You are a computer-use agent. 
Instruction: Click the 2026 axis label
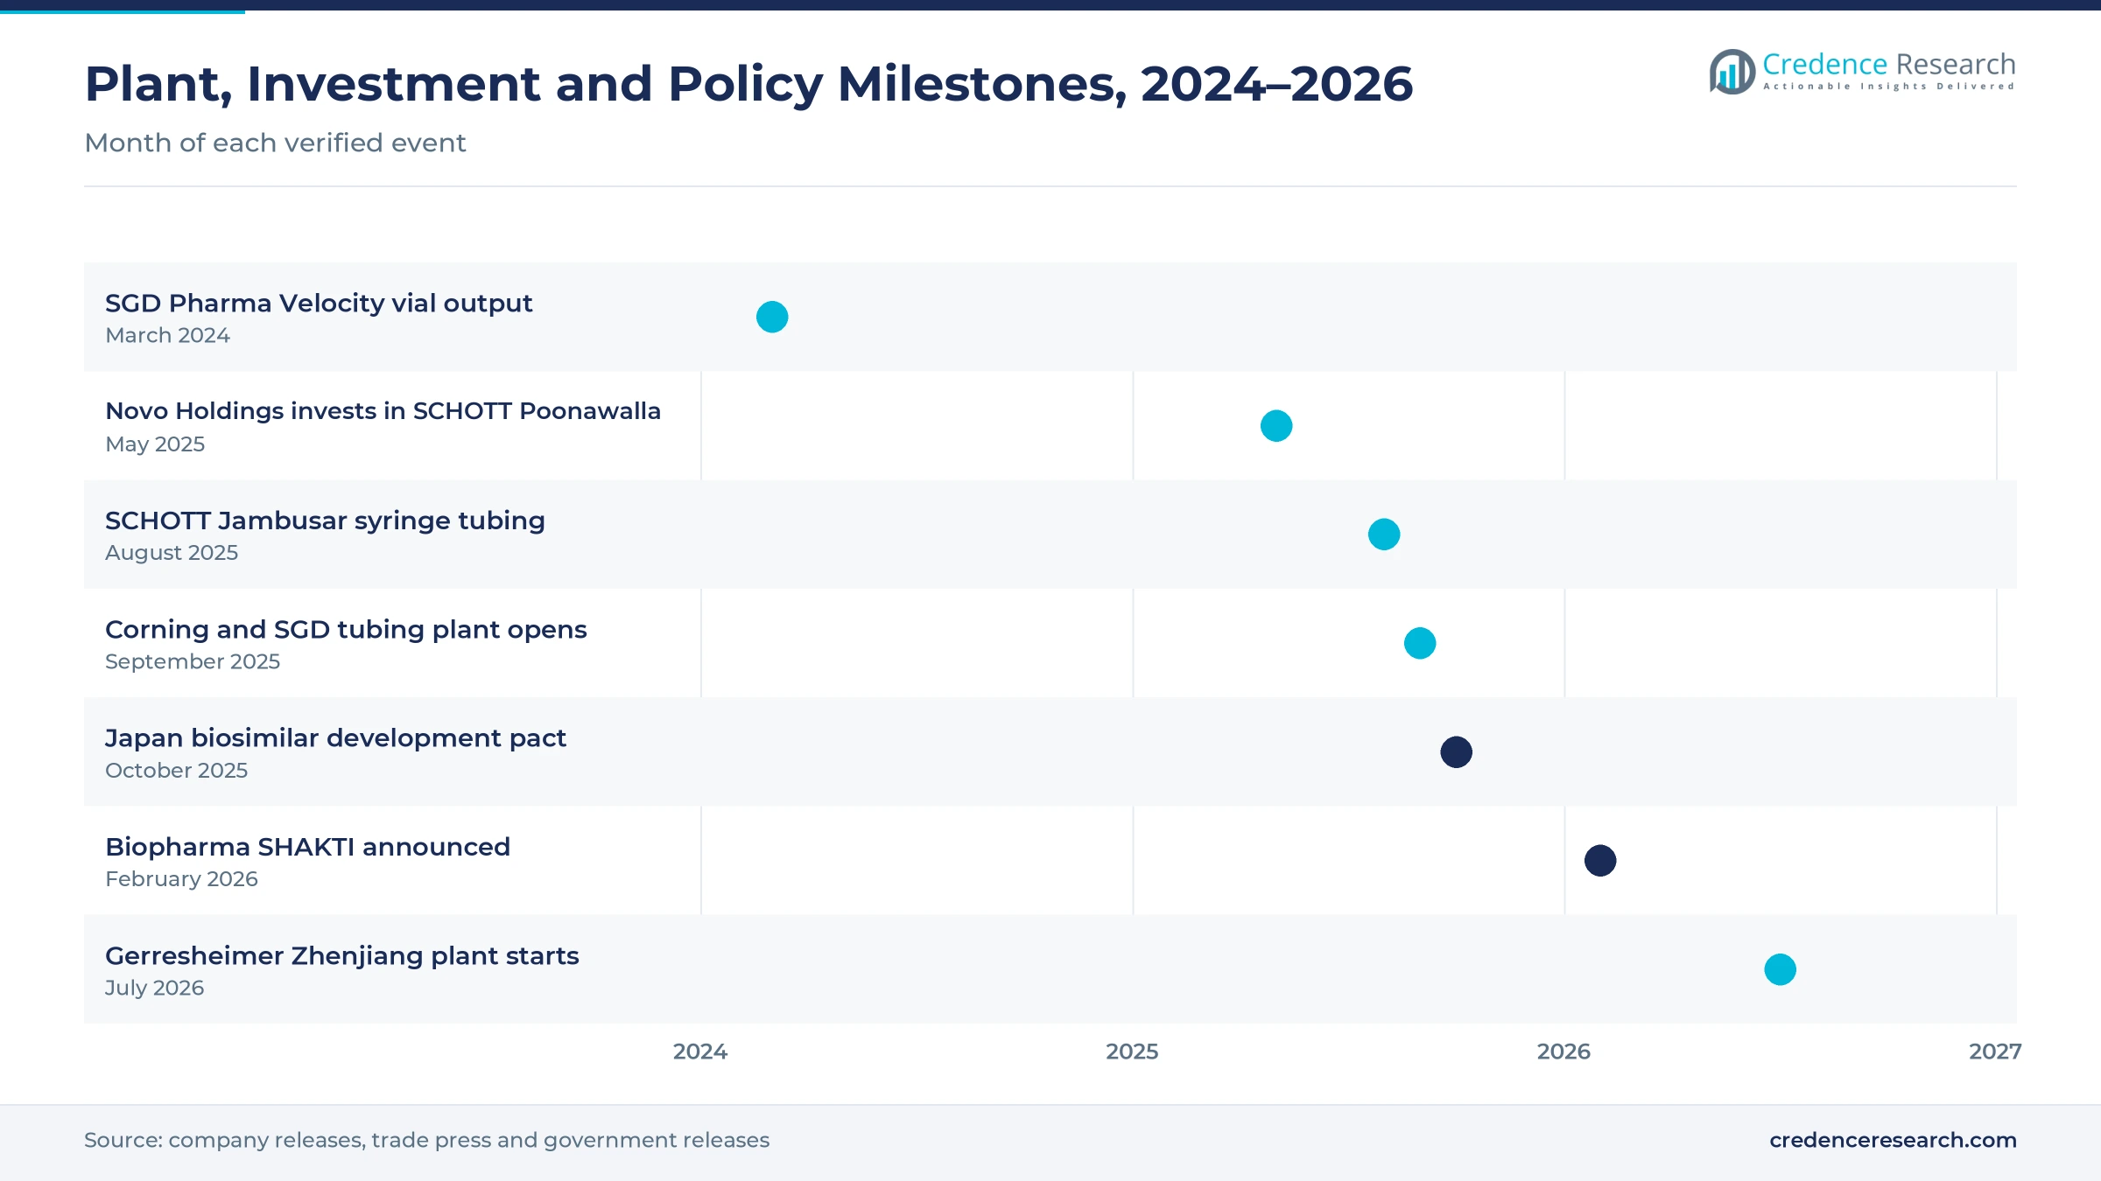(1563, 1052)
